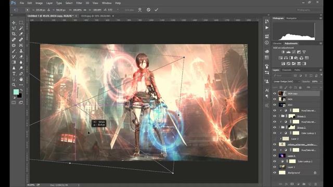Change screen mode icon in toolbar
This screenshot has width=333, height=187.
pos(21,103)
